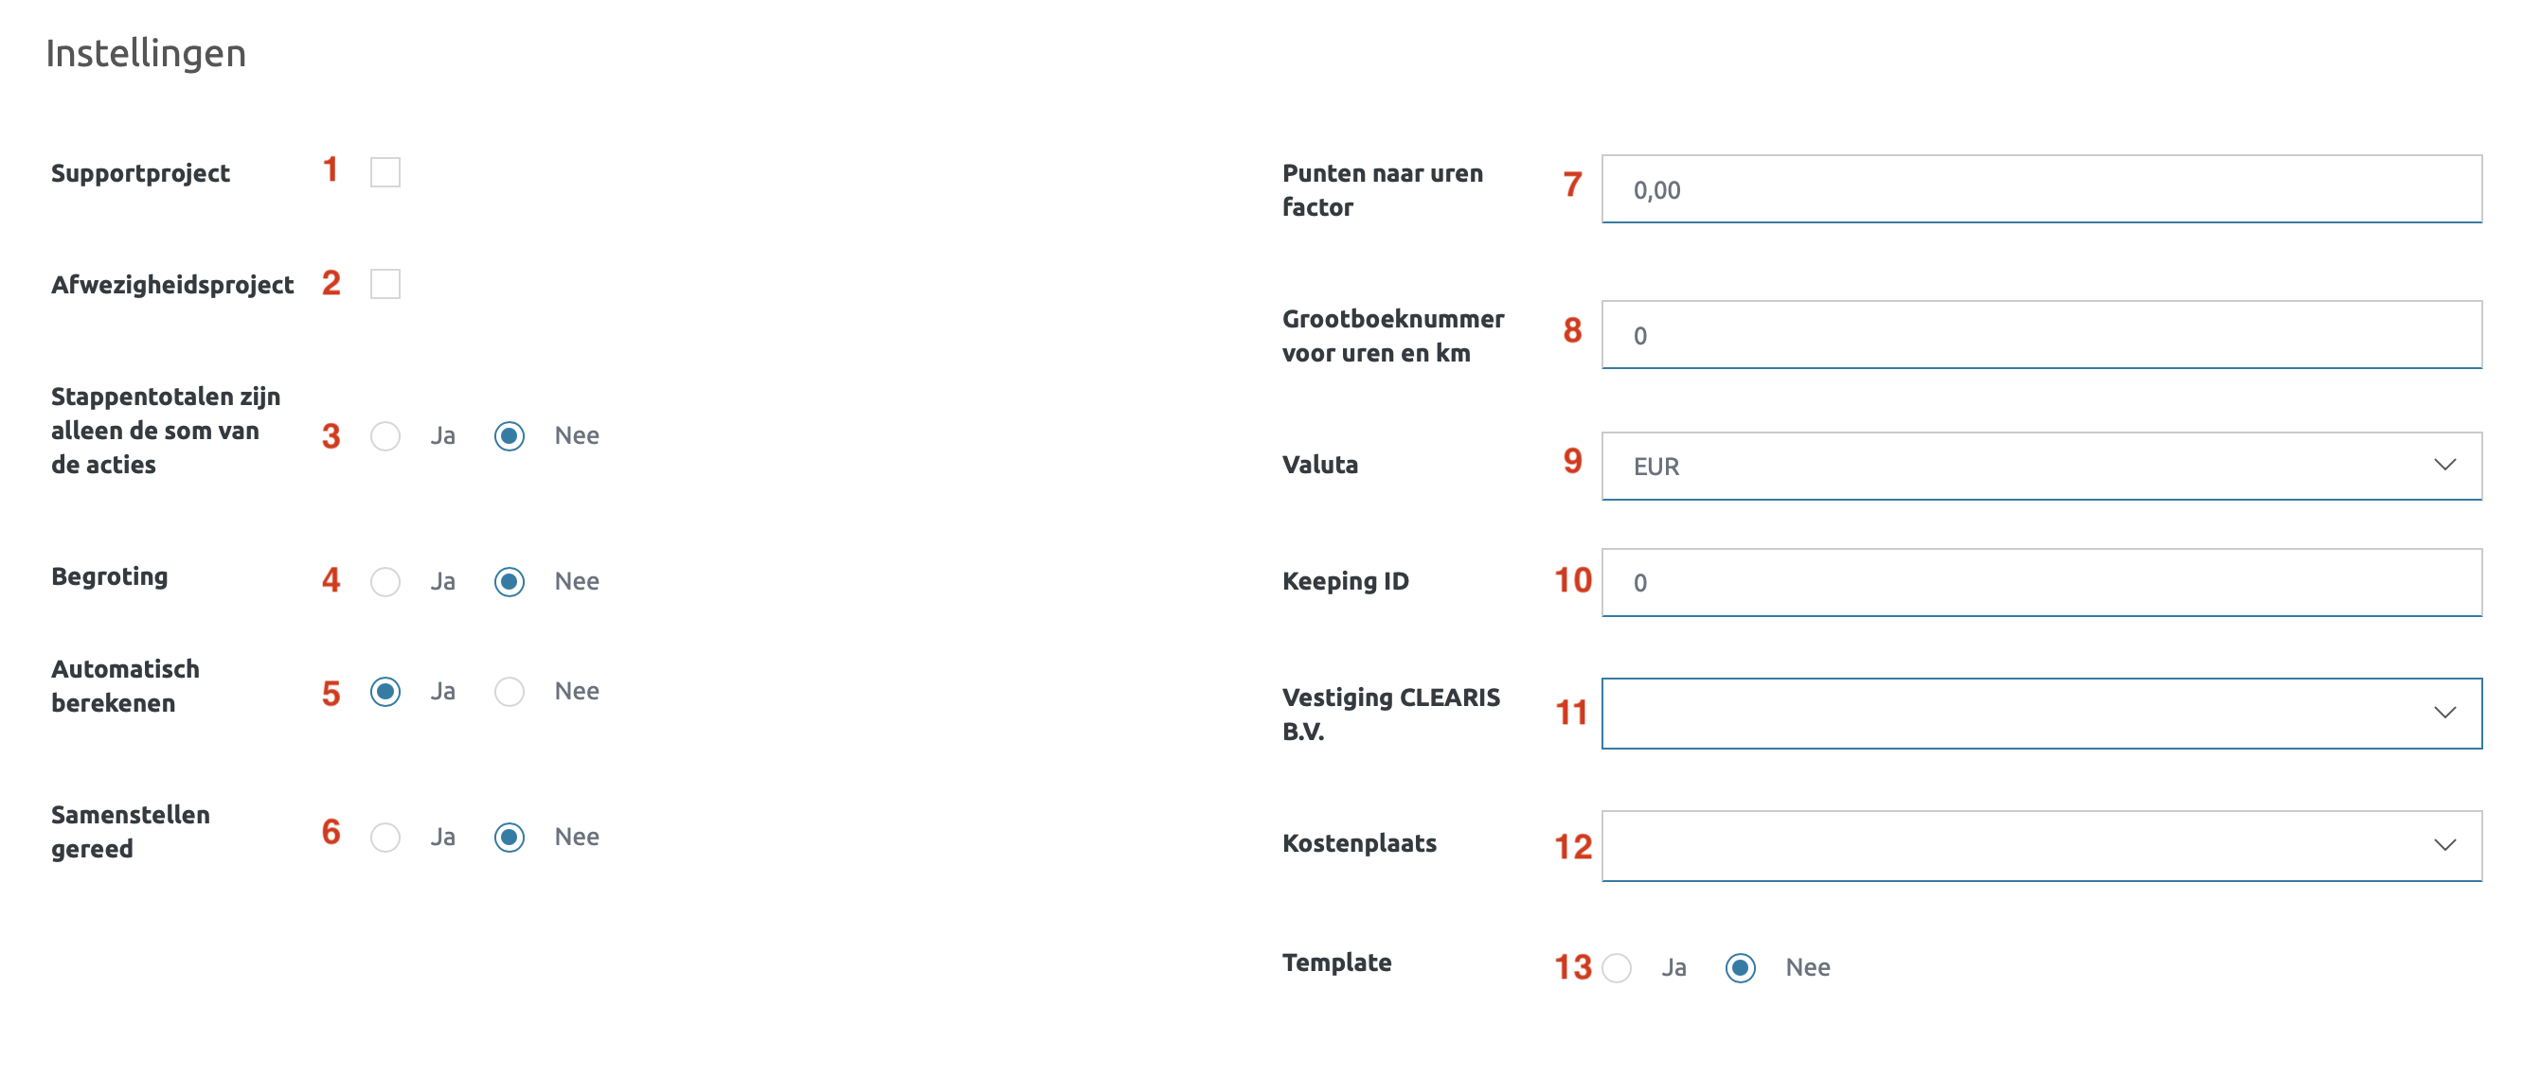Tick the Afwezigheidsproject checkbox

(385, 284)
